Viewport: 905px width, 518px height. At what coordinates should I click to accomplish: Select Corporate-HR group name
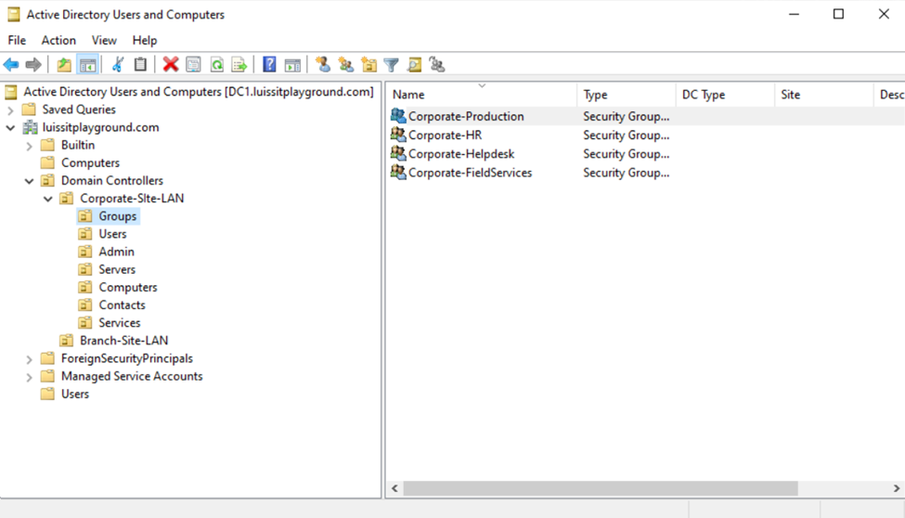(x=445, y=136)
